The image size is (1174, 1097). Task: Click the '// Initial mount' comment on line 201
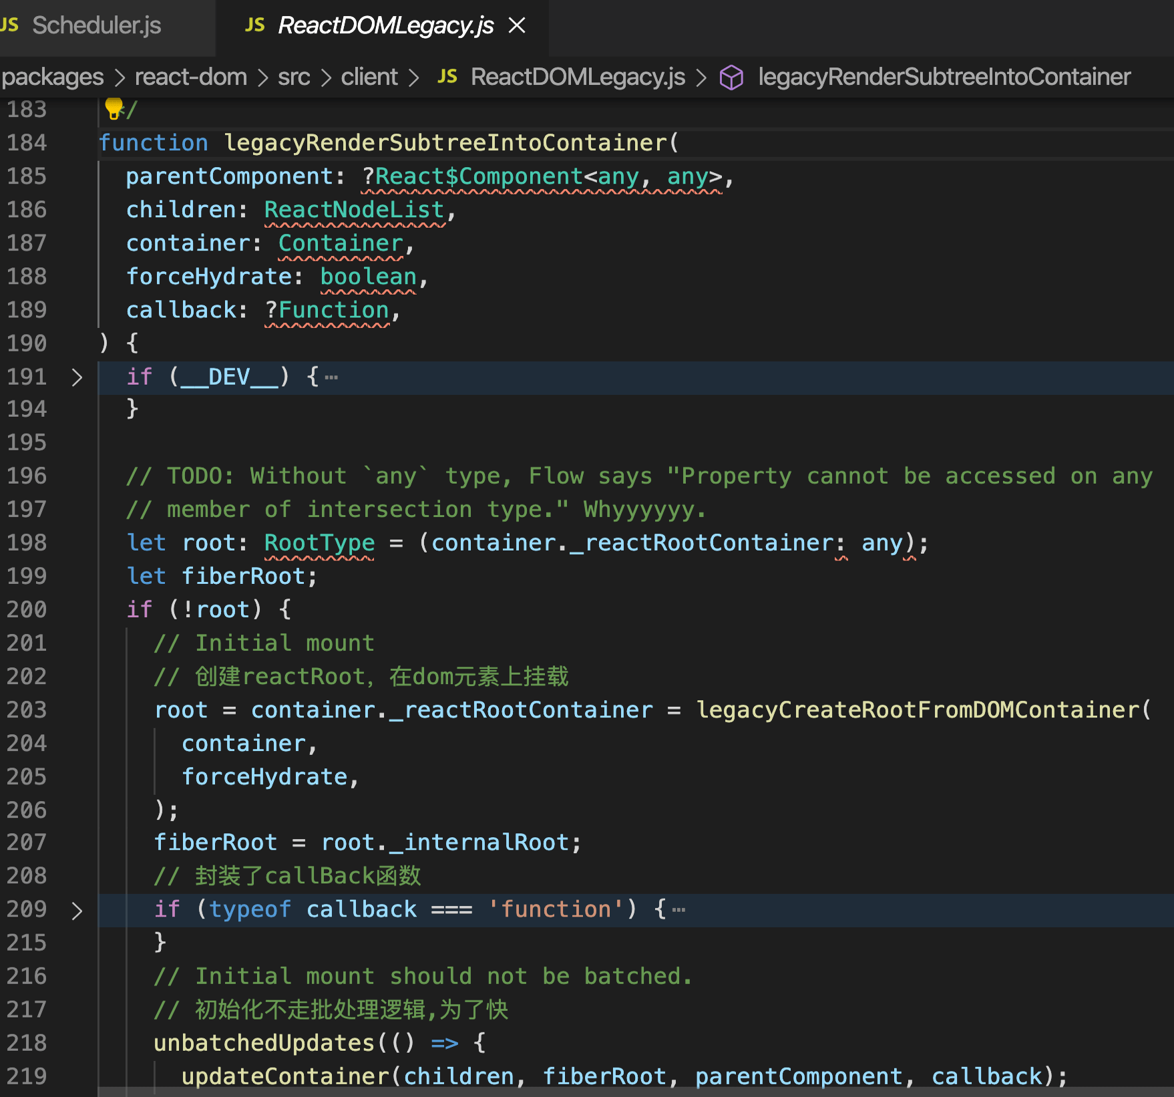point(264,643)
